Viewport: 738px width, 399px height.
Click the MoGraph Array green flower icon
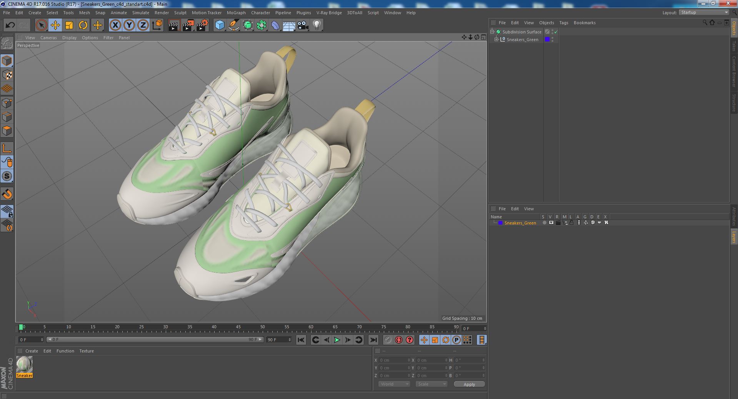pos(262,25)
